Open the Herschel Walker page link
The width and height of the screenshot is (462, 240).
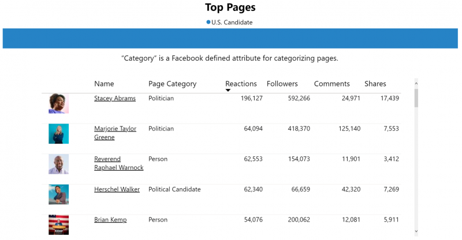[117, 189]
